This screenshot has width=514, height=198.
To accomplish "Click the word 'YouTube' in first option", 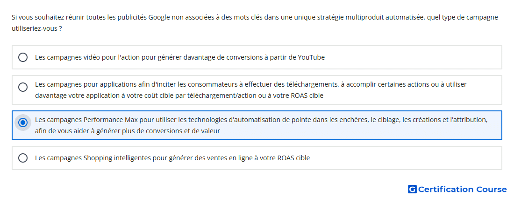I will [x=311, y=57].
